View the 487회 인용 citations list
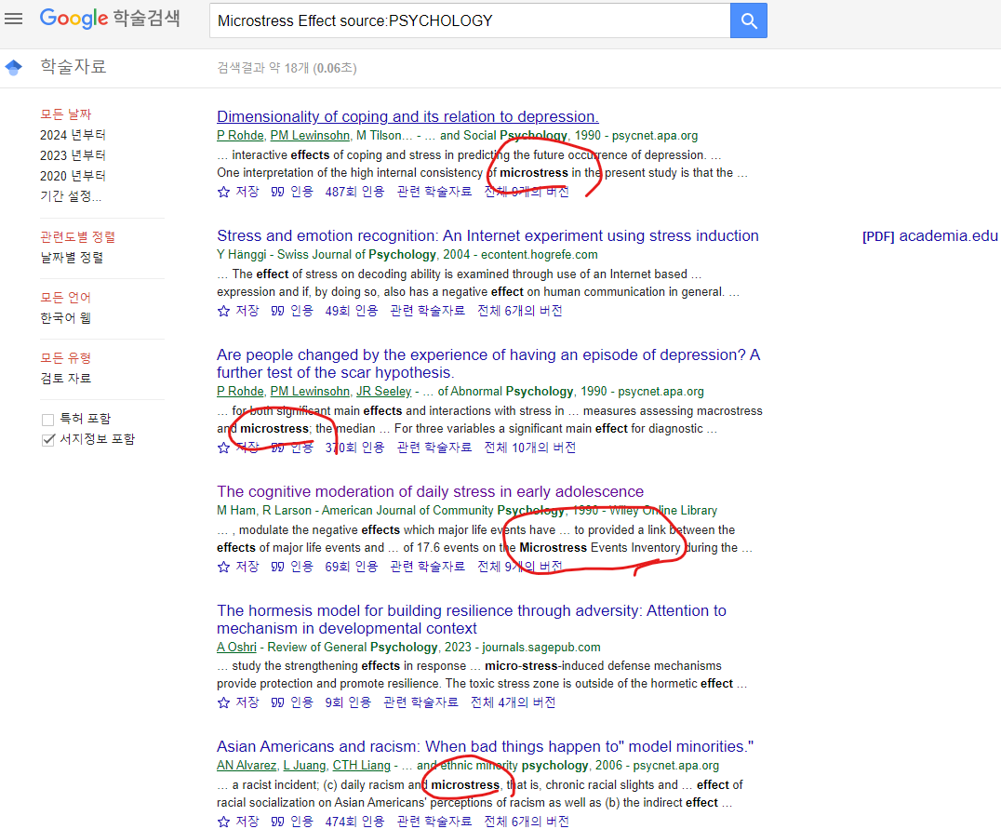 pos(347,191)
